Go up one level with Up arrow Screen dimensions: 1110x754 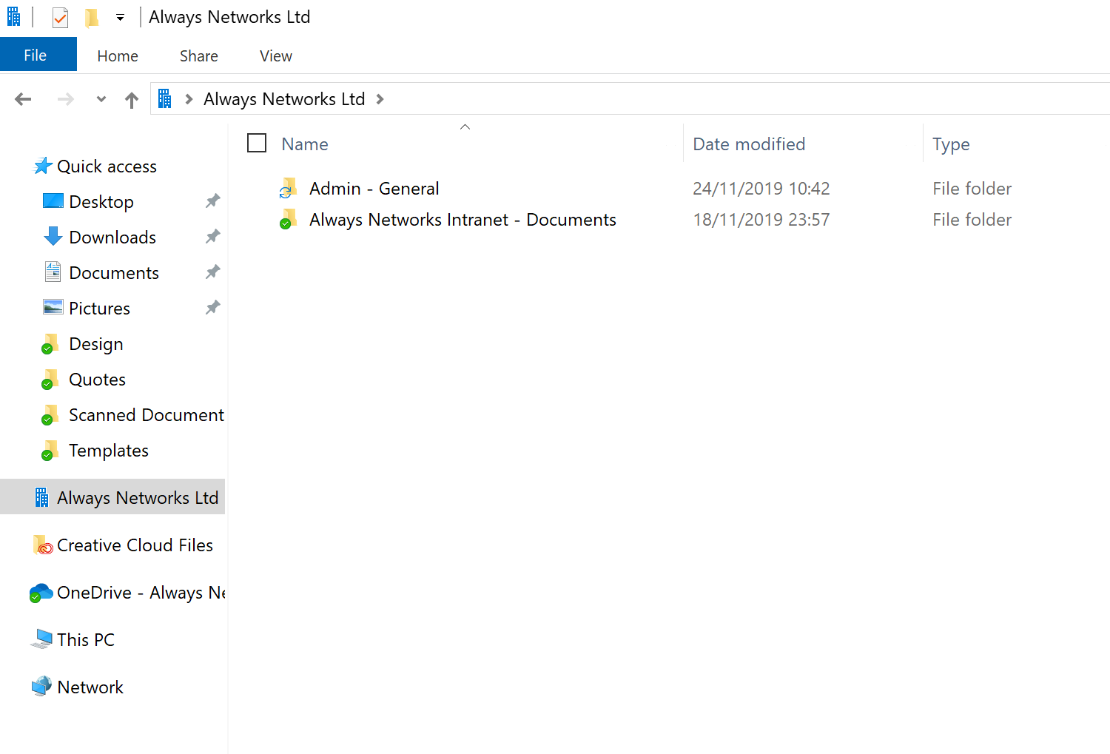[132, 100]
